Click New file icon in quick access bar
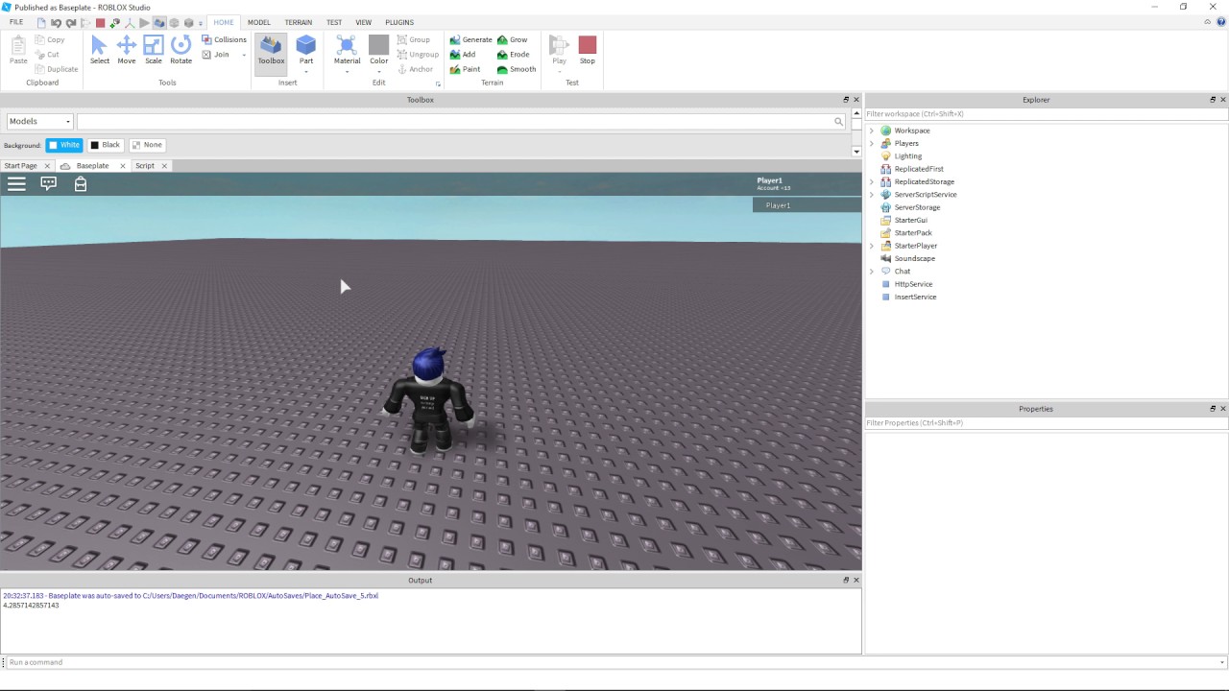 (41, 22)
